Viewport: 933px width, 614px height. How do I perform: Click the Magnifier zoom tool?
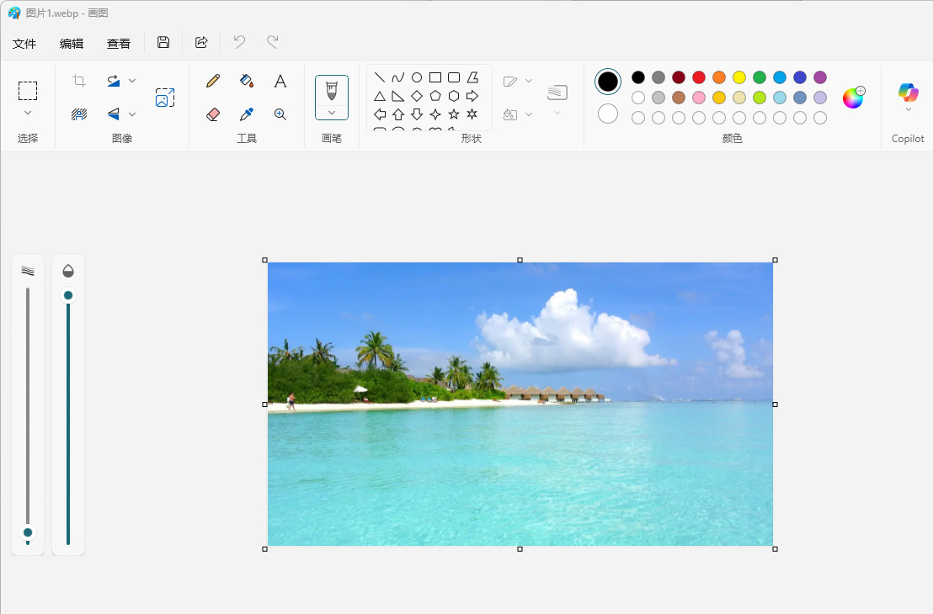coord(280,114)
